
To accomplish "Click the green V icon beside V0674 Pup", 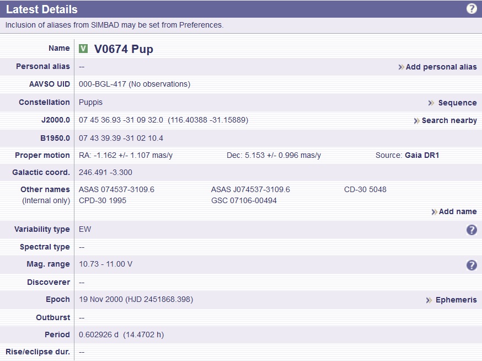I will [x=83, y=49].
